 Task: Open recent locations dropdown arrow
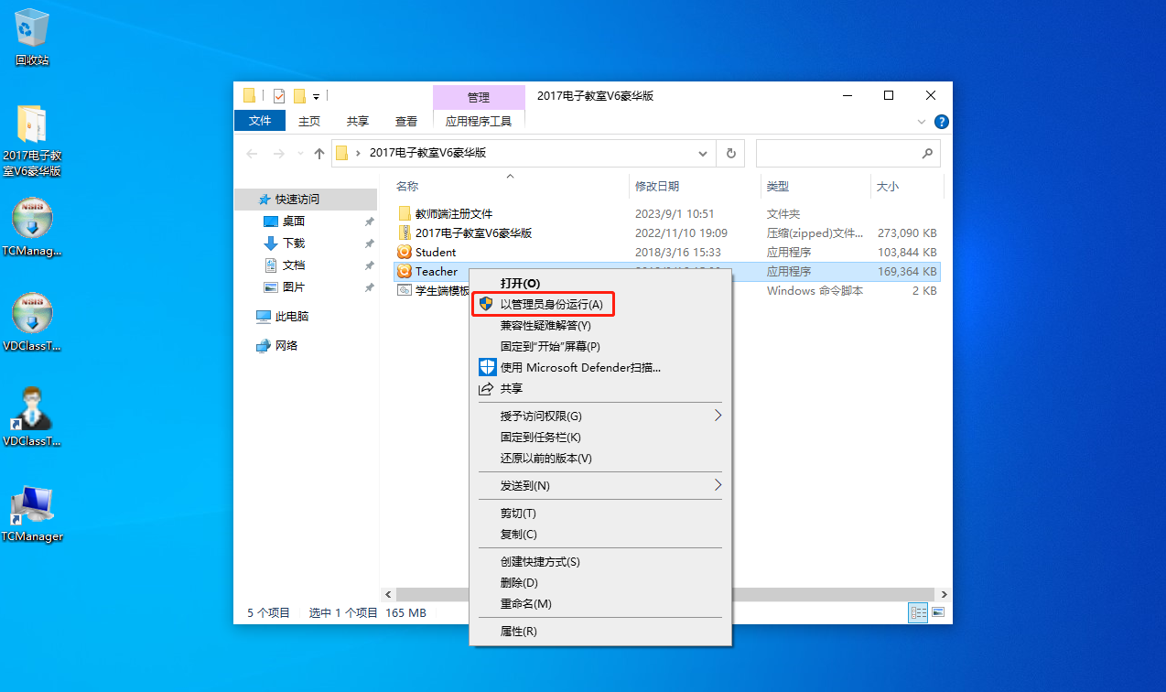[300, 154]
